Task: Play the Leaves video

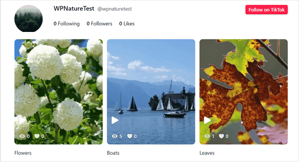Action: (207, 120)
